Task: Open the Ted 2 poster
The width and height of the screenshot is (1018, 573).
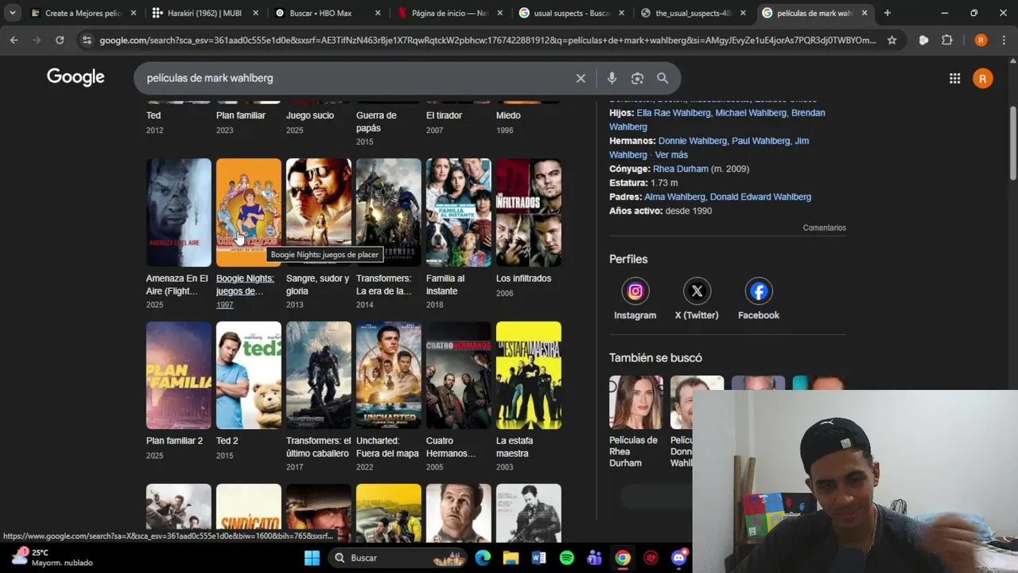Action: [248, 375]
